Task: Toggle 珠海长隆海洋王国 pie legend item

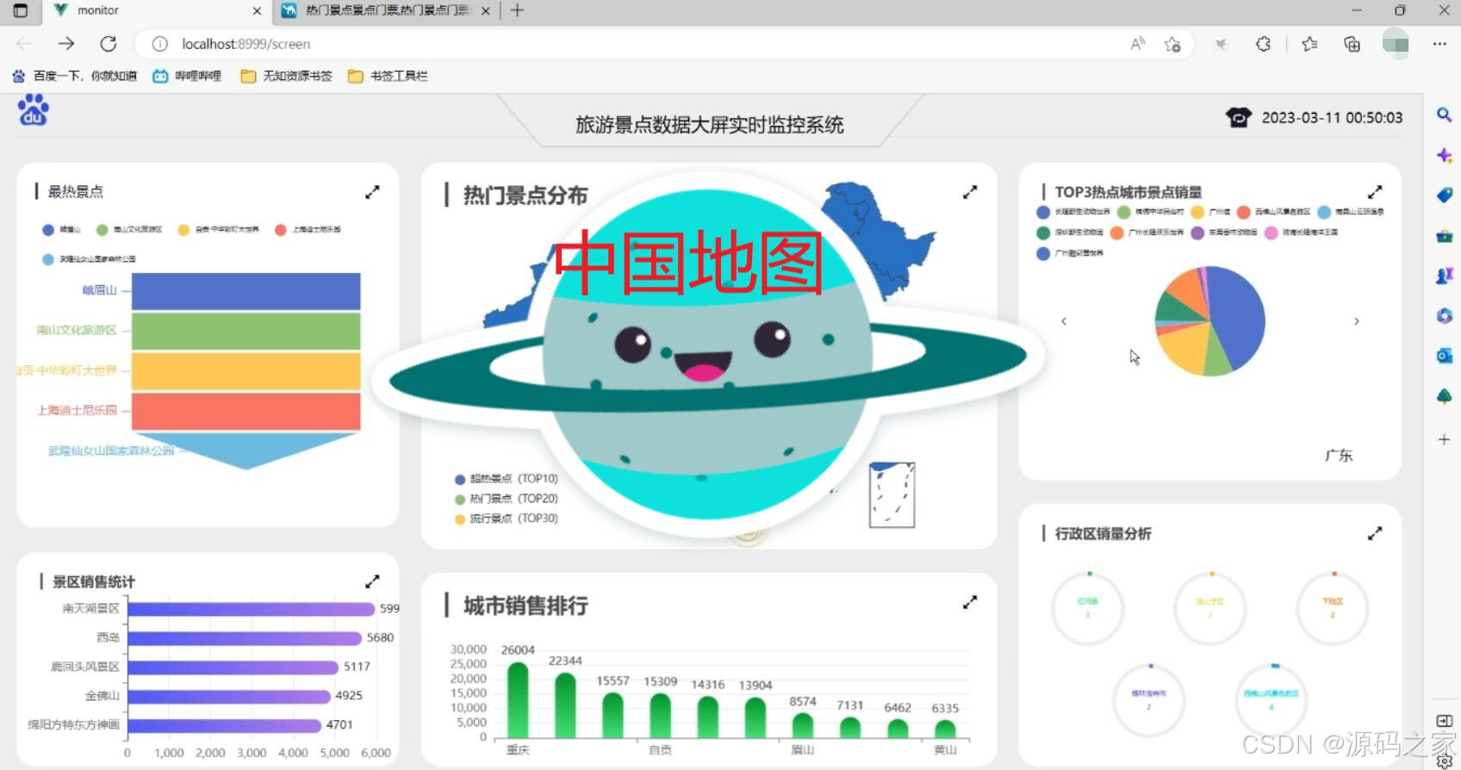Action: pyautogui.click(x=1301, y=233)
